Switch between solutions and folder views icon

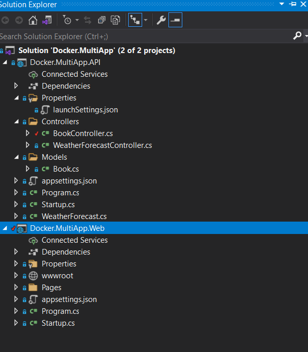point(47,21)
